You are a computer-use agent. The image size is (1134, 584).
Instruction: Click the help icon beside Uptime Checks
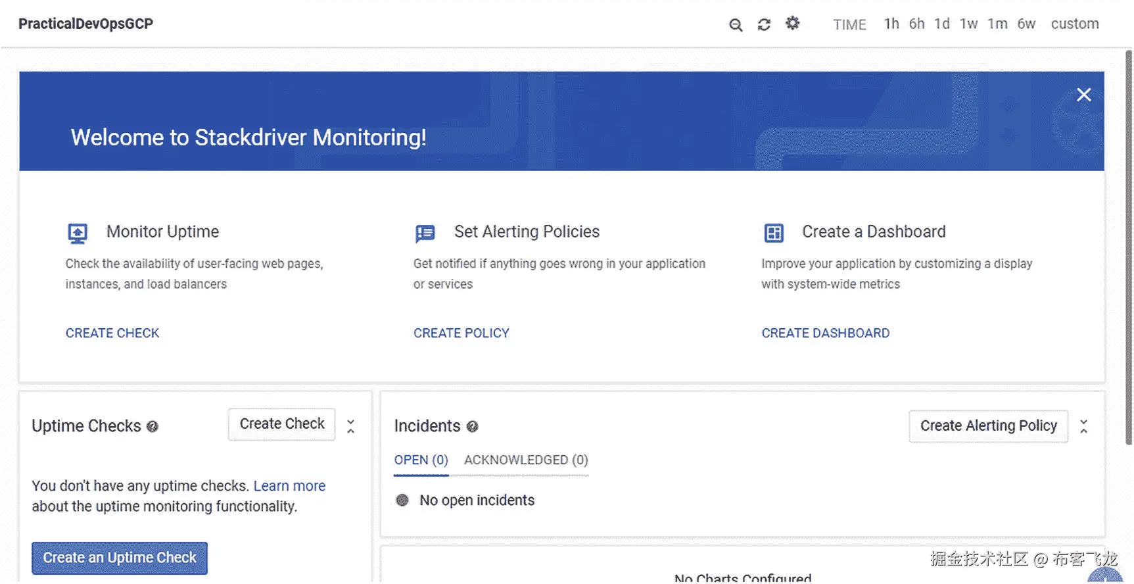coord(153,427)
